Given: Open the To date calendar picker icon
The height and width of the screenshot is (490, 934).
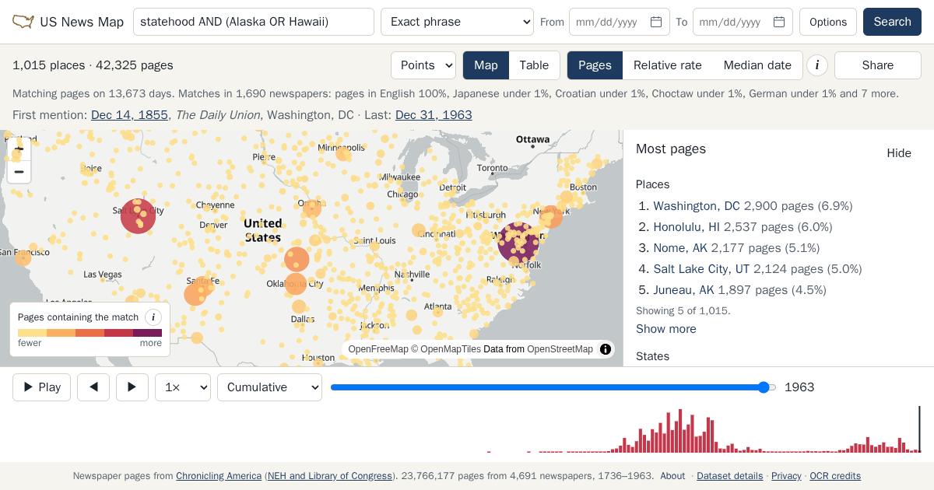Looking at the screenshot, I should tap(779, 22).
